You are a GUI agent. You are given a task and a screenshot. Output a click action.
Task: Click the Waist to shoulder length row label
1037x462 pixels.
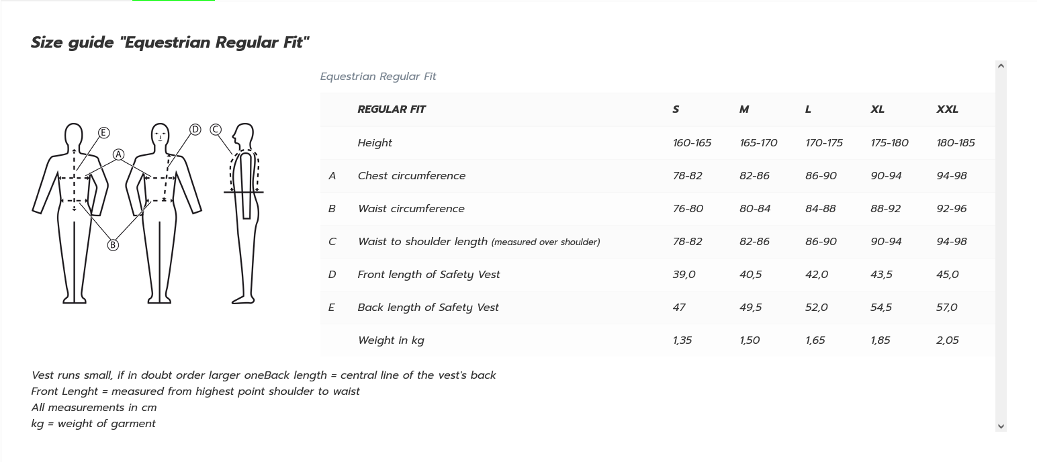pyautogui.click(x=478, y=242)
